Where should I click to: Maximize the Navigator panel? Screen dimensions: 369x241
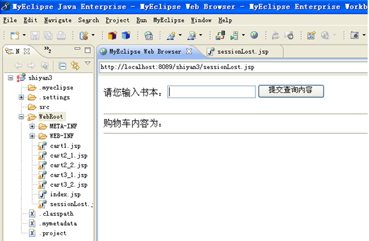pos(88,50)
